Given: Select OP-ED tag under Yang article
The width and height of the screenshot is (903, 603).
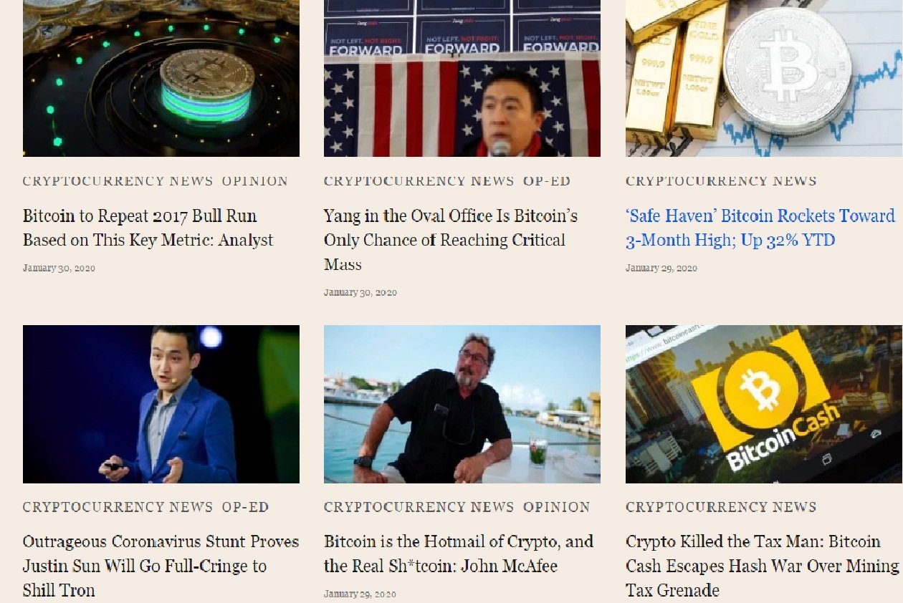Looking at the screenshot, I should (x=547, y=181).
